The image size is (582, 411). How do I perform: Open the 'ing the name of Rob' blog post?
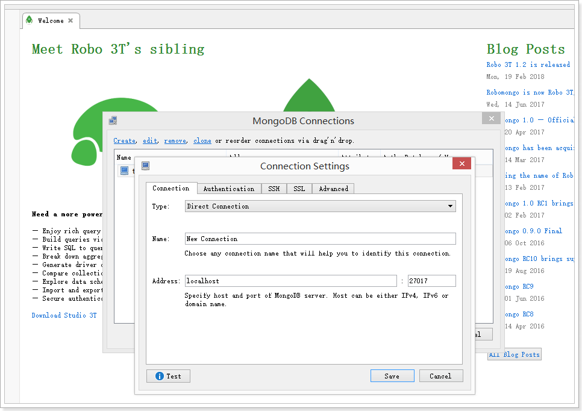(x=539, y=175)
